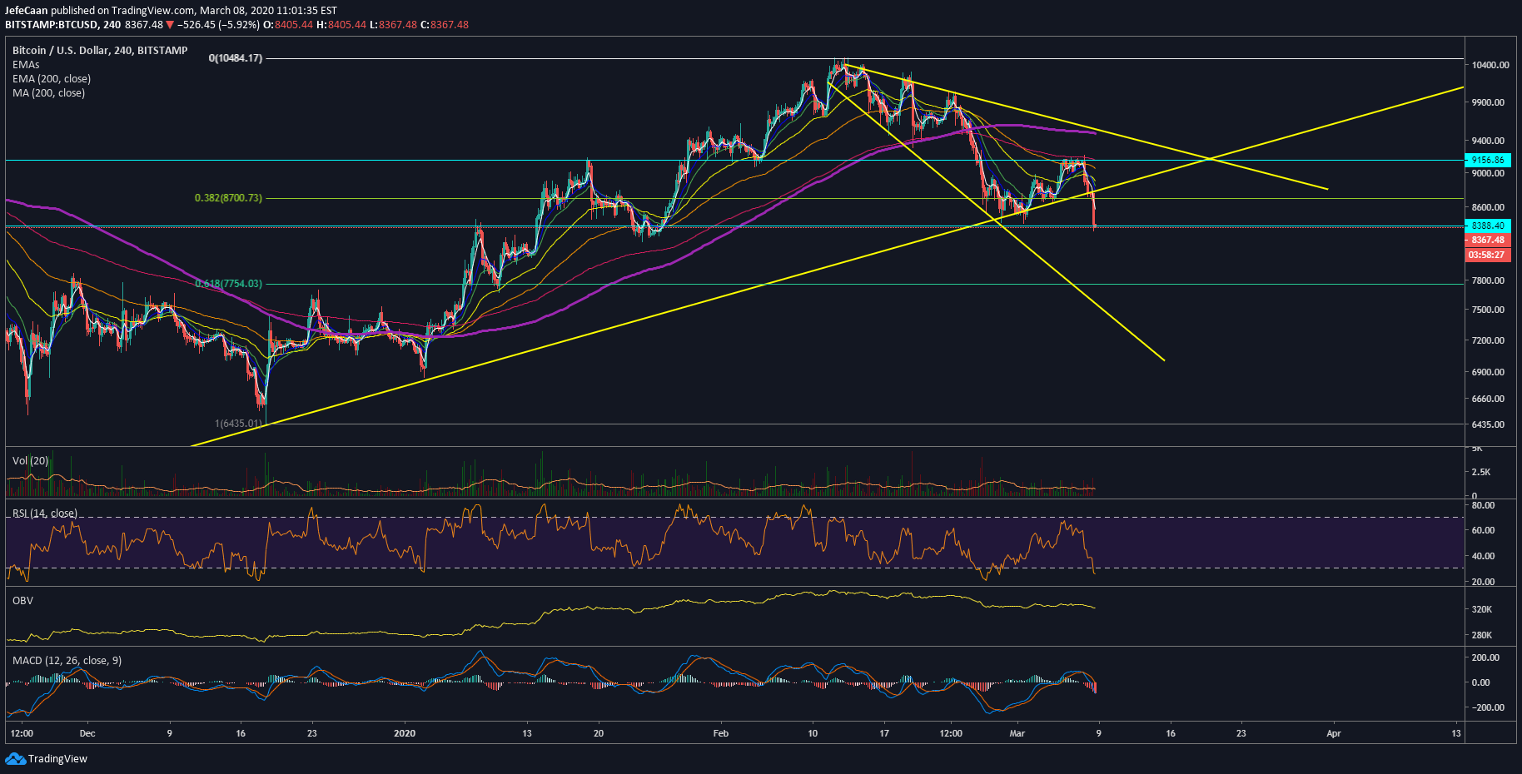Click the 7800.00 price axis label

pos(1488,280)
